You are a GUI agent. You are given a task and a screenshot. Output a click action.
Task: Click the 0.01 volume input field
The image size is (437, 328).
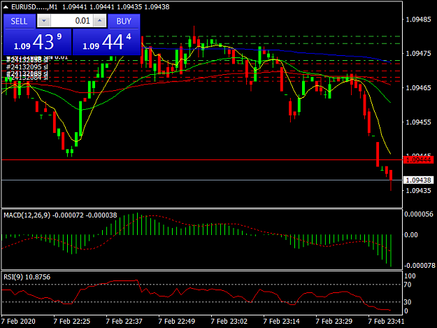72,21
